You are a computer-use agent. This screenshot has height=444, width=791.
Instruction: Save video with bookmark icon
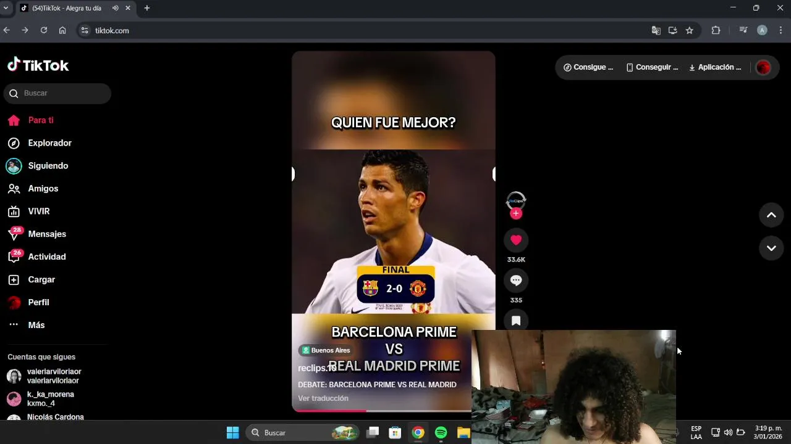tap(516, 321)
